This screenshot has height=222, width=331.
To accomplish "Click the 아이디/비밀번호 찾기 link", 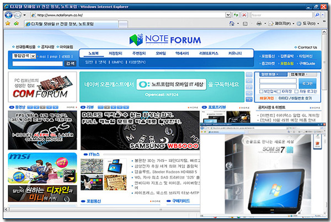I will pos(295,98).
